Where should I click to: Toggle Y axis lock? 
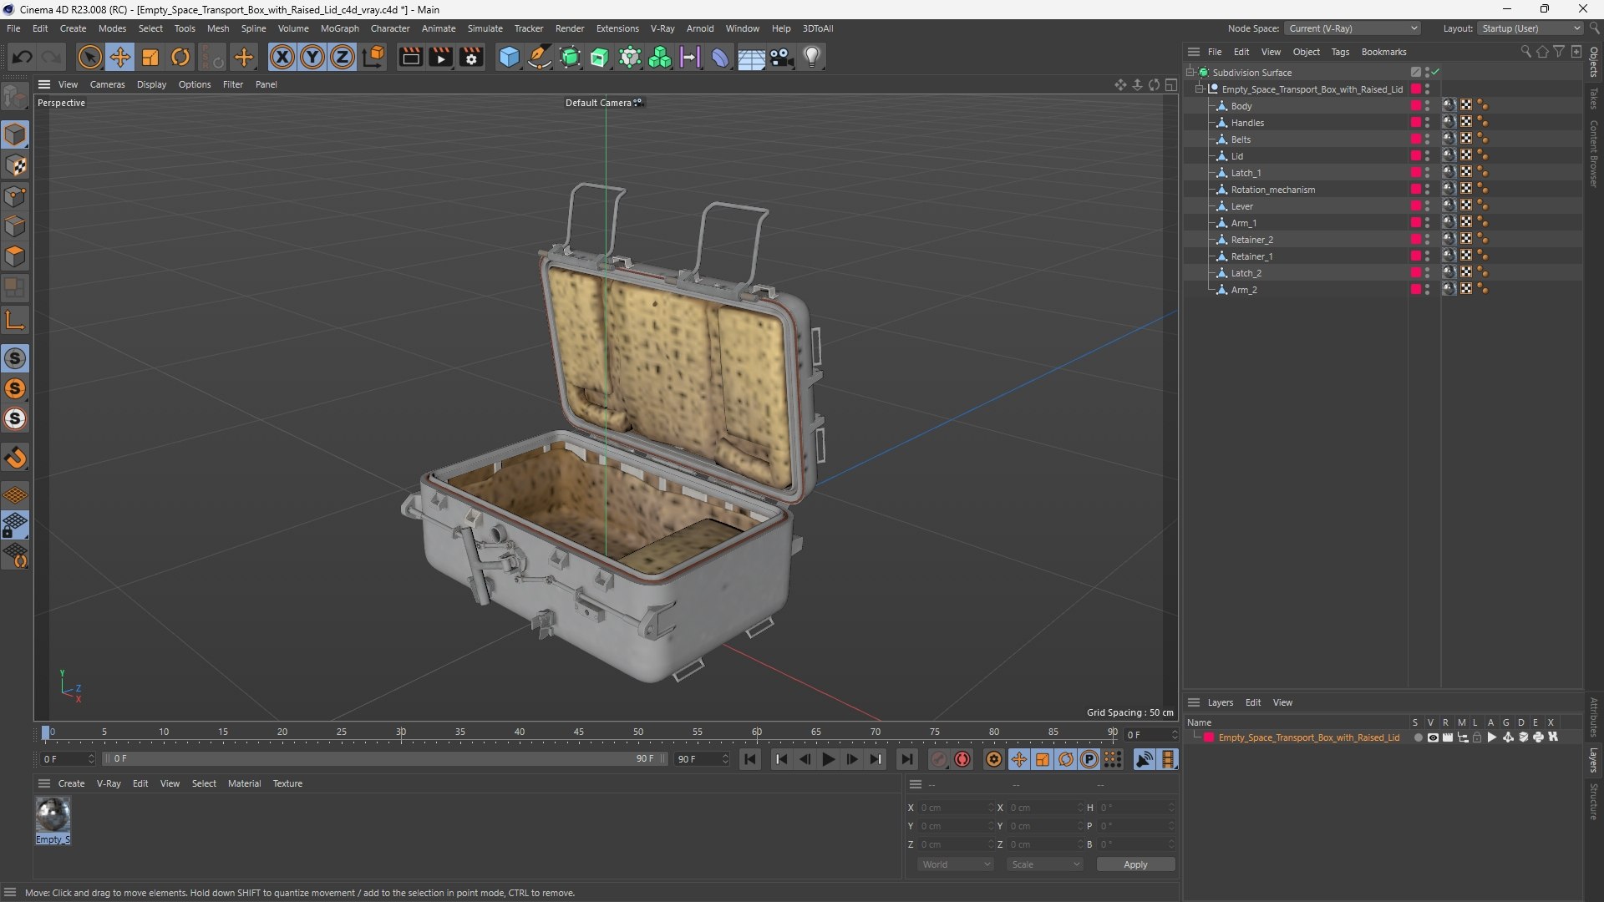(x=312, y=57)
